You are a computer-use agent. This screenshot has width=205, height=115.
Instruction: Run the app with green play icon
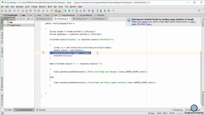[65, 11]
